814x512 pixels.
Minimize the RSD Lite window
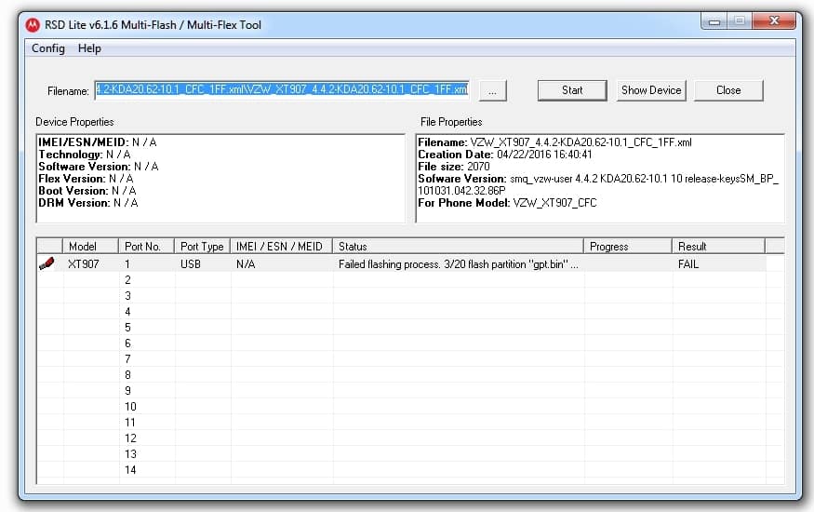coord(714,21)
